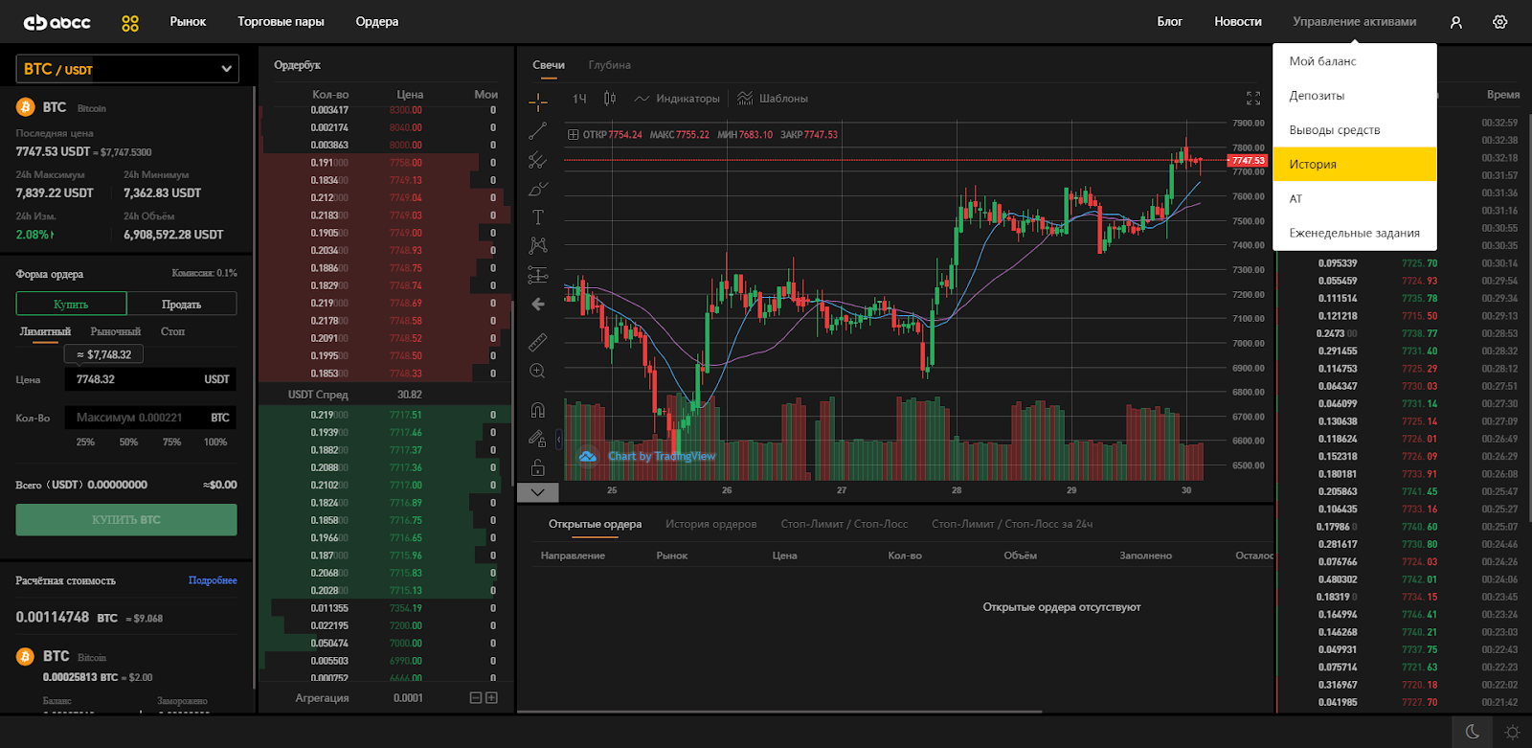Select Депозиты menu entry
Screen dimensions: 1532x748
(1355, 96)
